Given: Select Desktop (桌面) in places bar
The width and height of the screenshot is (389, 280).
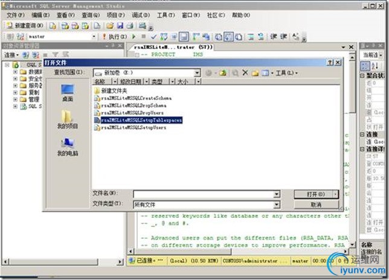Looking at the screenshot, I should point(67,93).
